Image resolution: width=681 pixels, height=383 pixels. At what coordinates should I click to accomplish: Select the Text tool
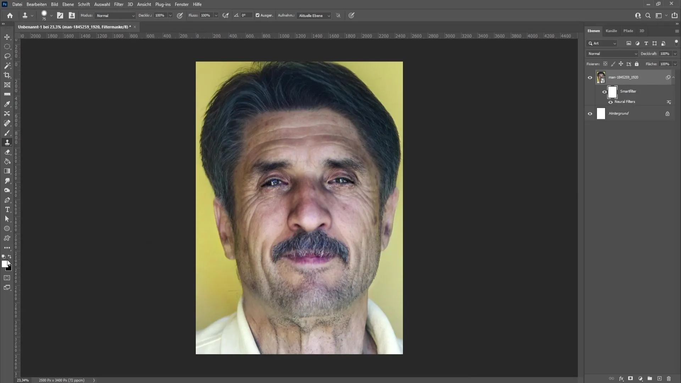pyautogui.click(x=7, y=210)
